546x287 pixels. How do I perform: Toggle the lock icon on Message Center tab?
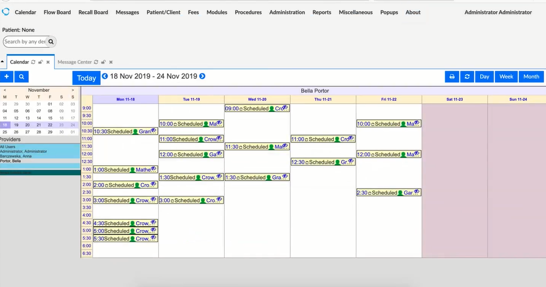[x=103, y=62]
